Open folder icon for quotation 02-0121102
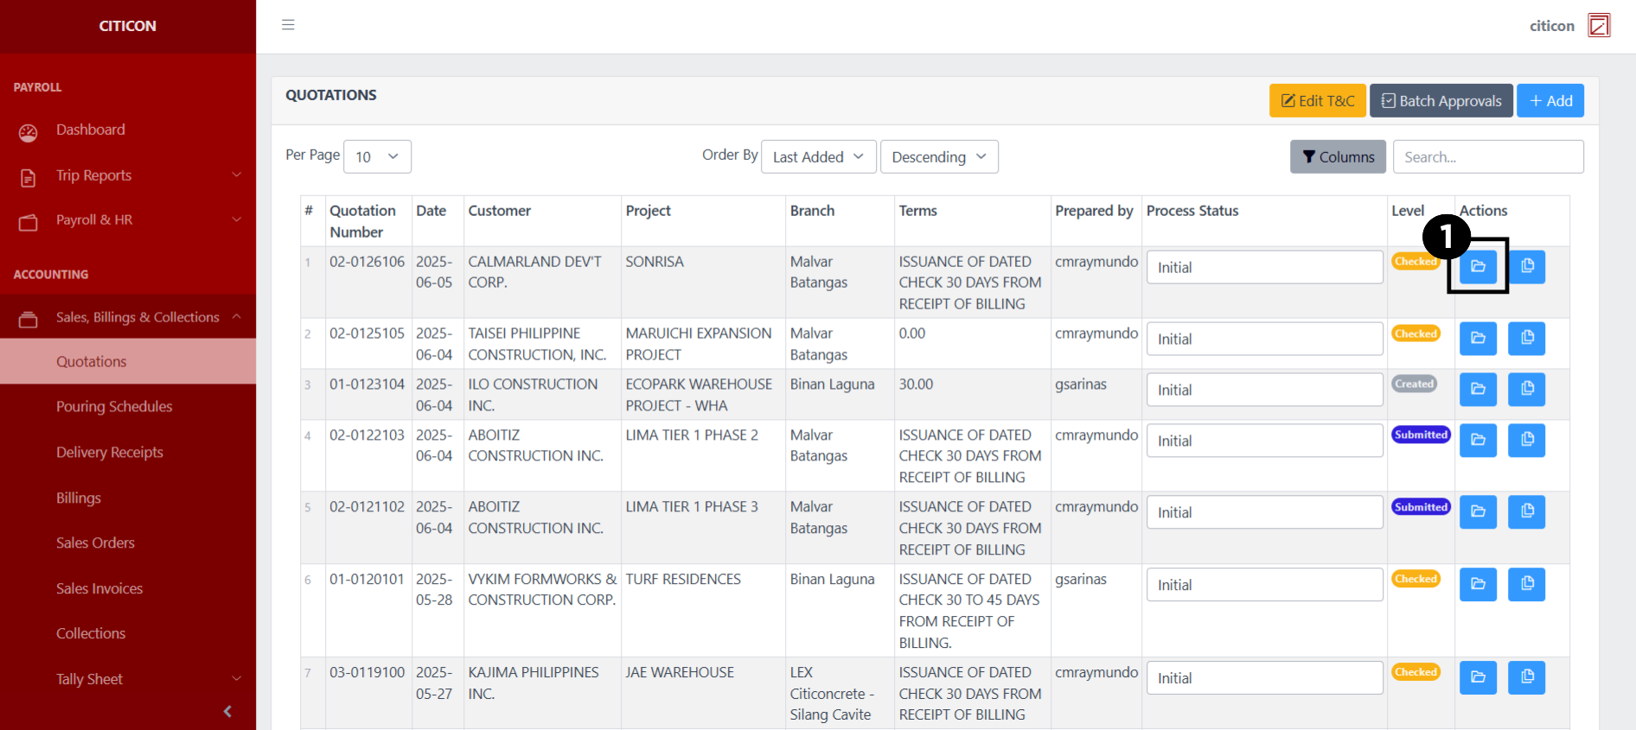 coord(1478,511)
